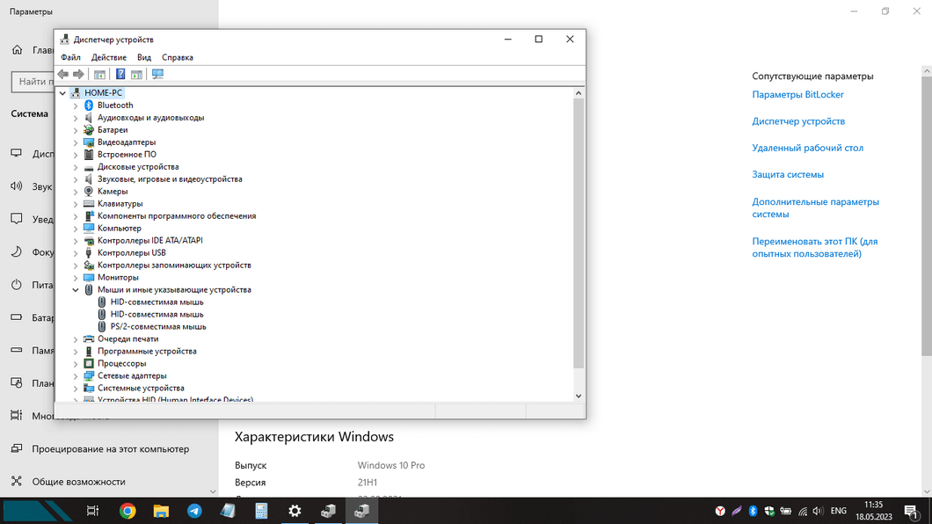The width and height of the screenshot is (932, 524).
Task: Click the Settings search field
Action: point(35,82)
